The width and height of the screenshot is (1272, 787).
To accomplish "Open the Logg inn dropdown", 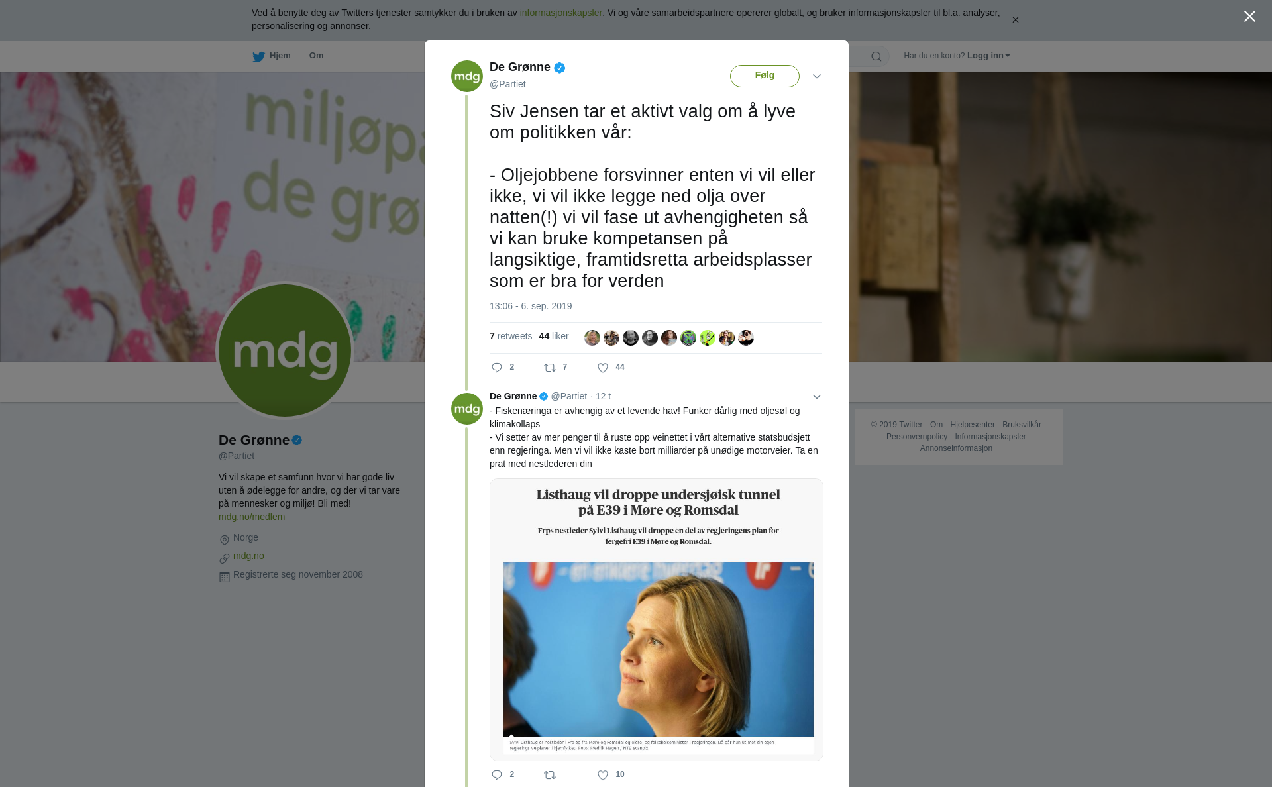I will (x=988, y=56).
